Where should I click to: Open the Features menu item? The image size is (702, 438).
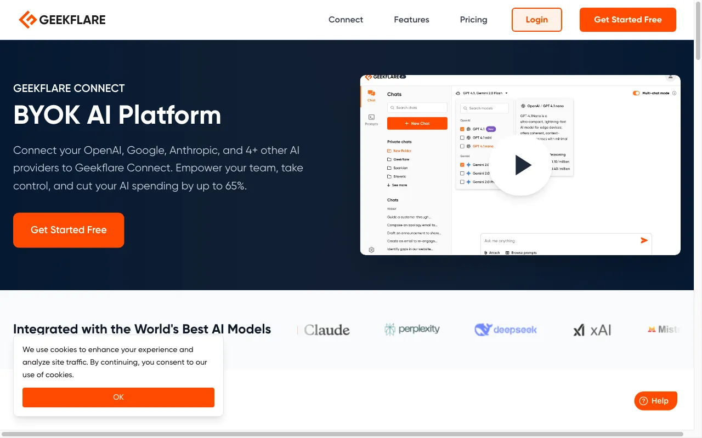tap(411, 20)
